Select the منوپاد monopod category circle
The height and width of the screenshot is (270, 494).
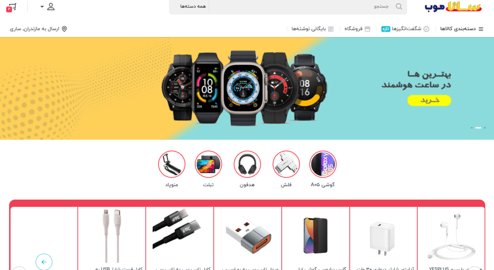172,164
